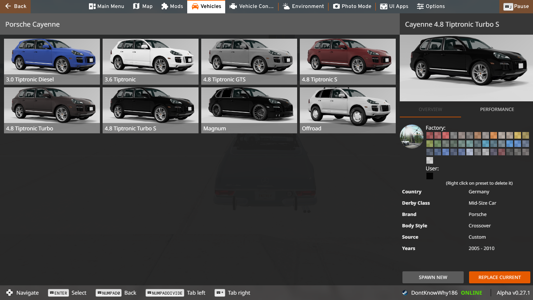Pick the brown 4.8 Tiptronic Turbo configuration

click(52, 110)
